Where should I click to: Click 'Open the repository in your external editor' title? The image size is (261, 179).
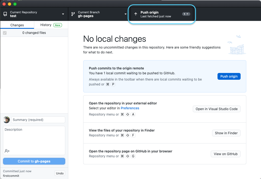click(123, 103)
